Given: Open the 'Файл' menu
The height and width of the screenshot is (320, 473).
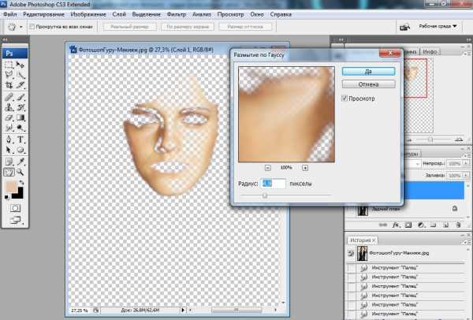Looking at the screenshot, I should pos(9,14).
